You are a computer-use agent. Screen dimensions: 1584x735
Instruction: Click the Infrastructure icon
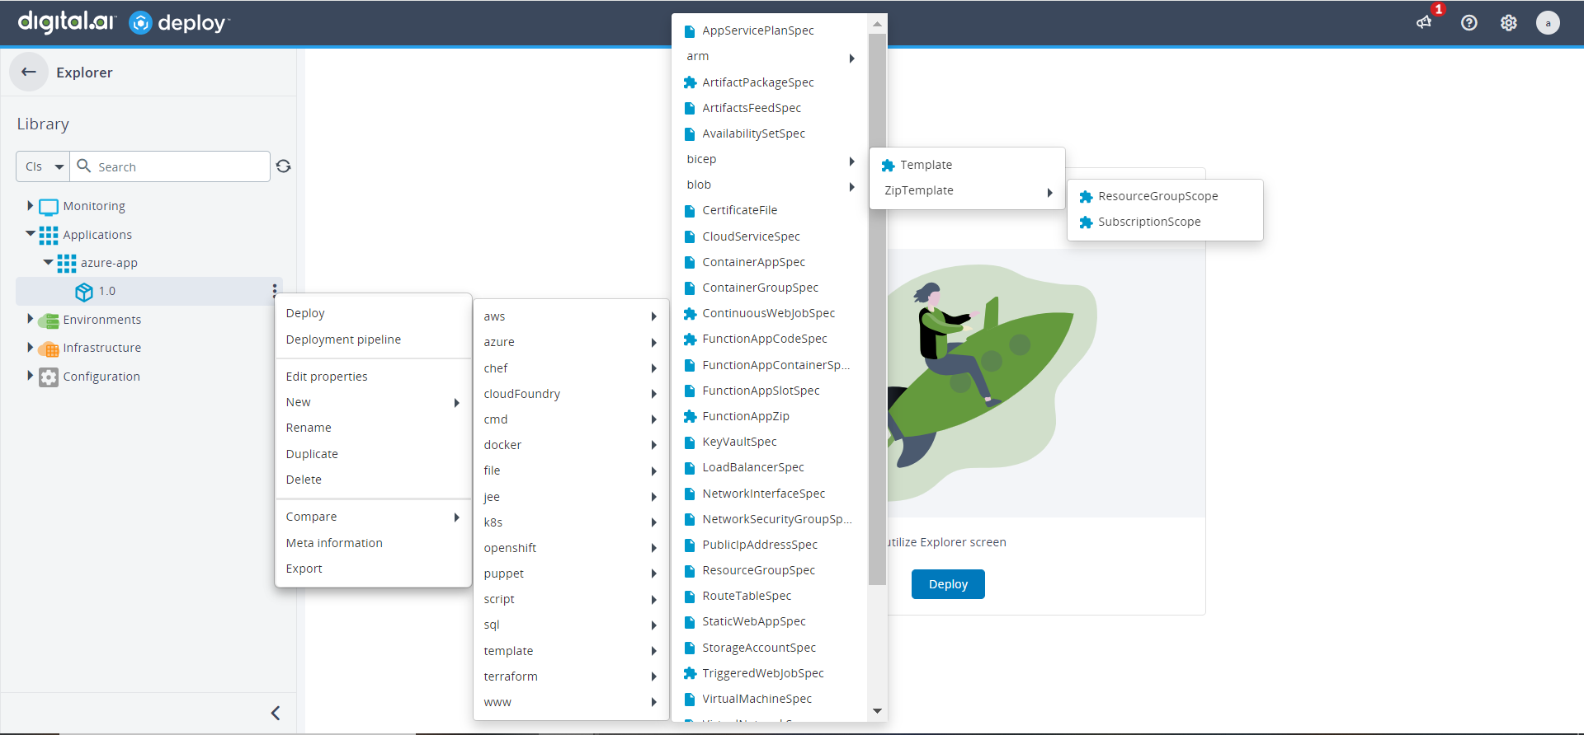49,349
